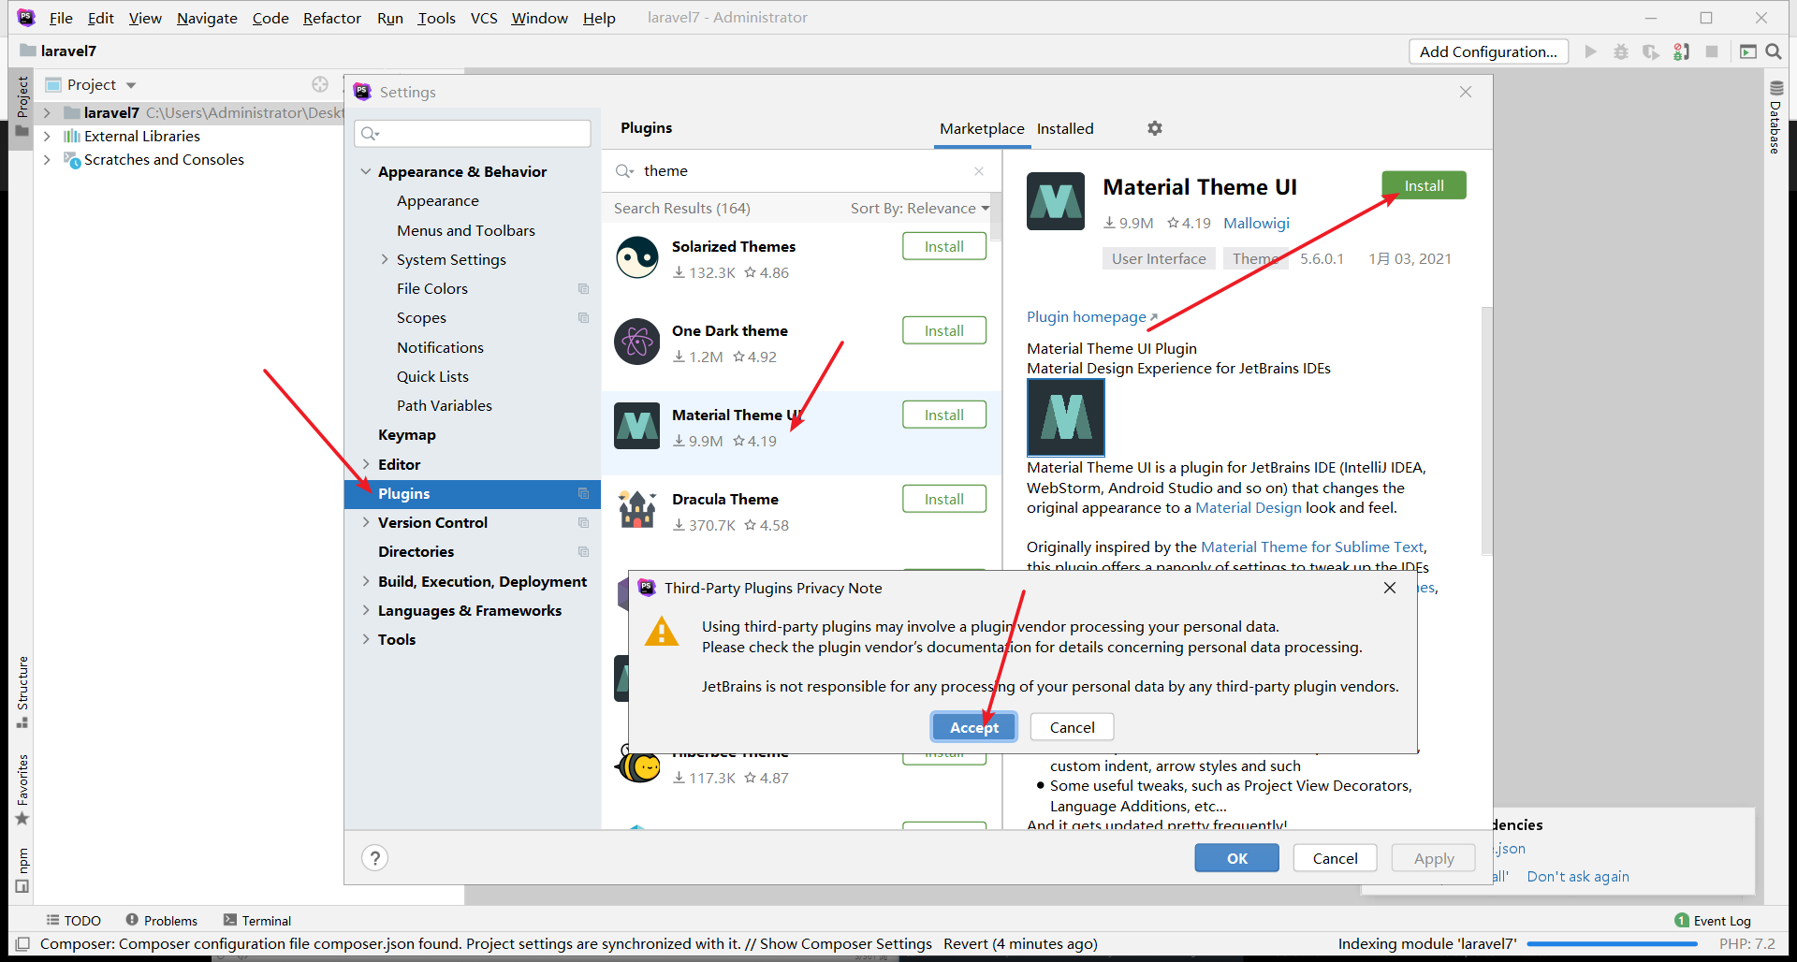The width and height of the screenshot is (1797, 962).
Task: Switch to the Installed tab
Action: tap(1065, 128)
